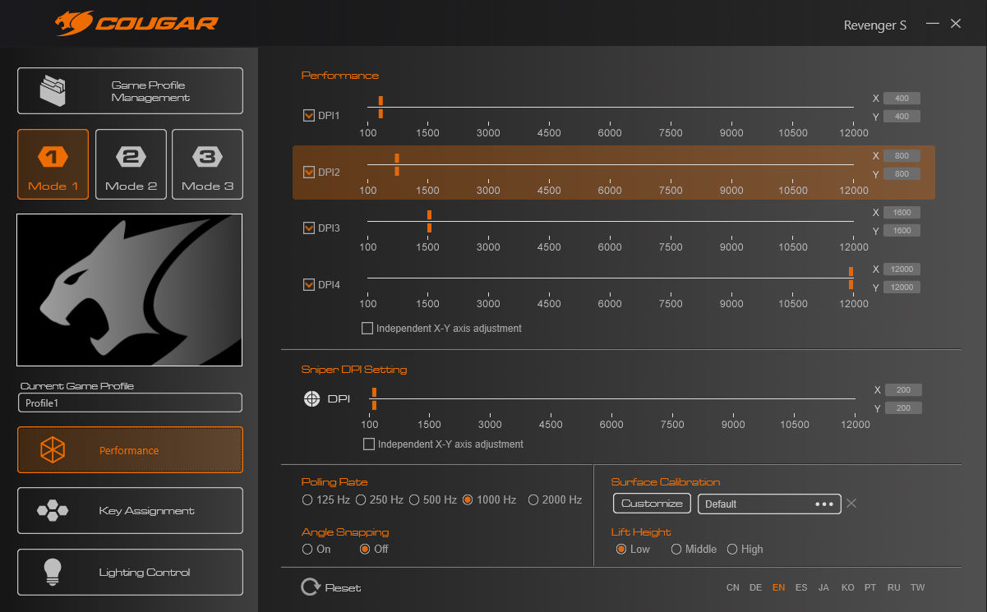The image size is (987, 612).
Task: Open the Key Assignment section
Action: [x=130, y=511]
